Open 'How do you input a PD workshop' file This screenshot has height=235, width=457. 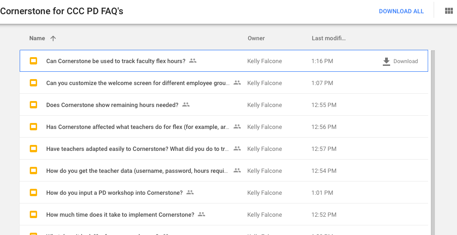[x=114, y=193]
